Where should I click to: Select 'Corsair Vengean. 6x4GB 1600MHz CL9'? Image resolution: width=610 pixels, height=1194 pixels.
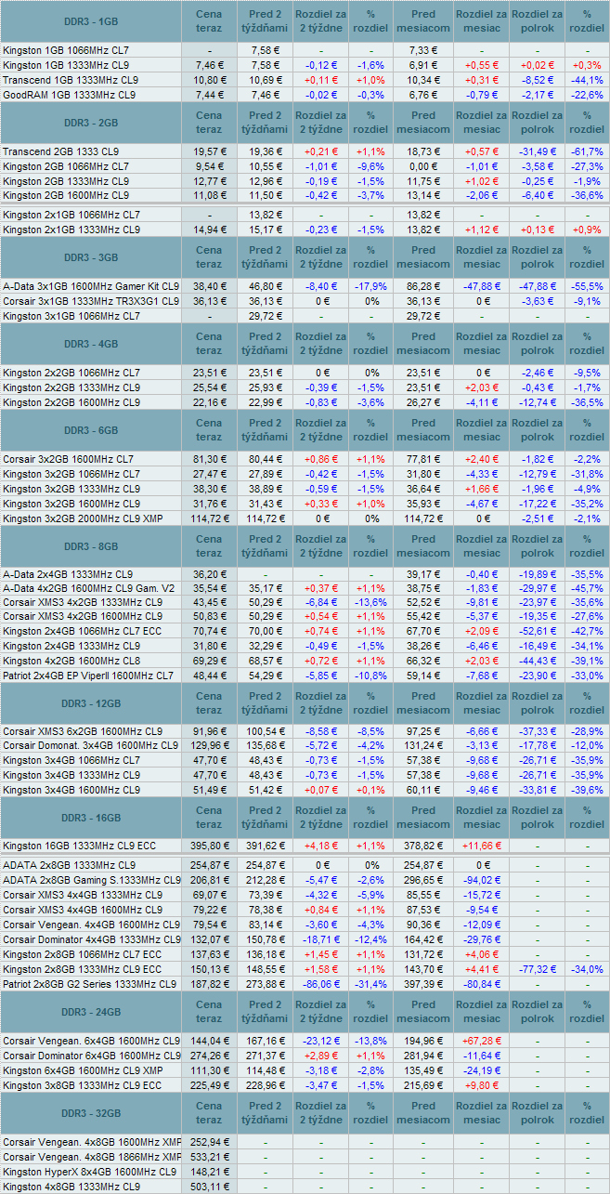coord(91,1040)
